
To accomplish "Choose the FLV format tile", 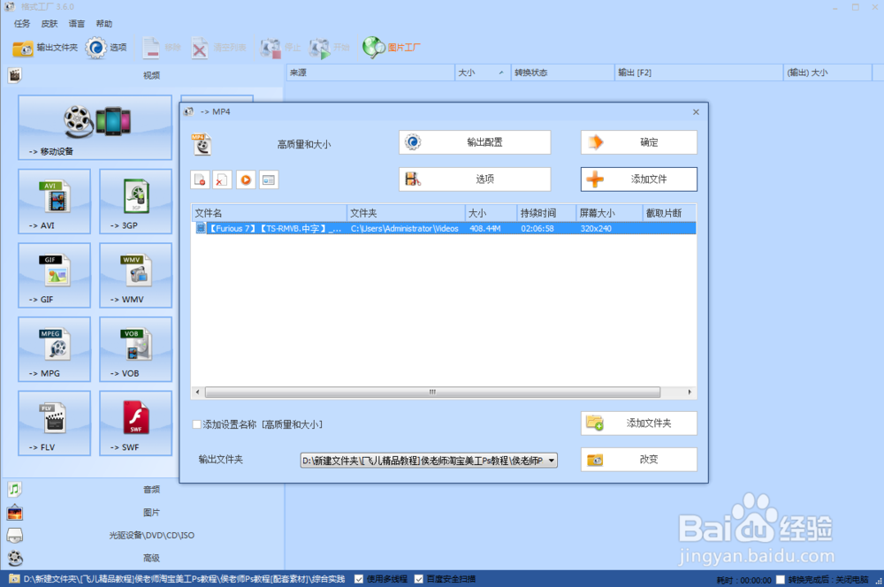I will pos(54,423).
